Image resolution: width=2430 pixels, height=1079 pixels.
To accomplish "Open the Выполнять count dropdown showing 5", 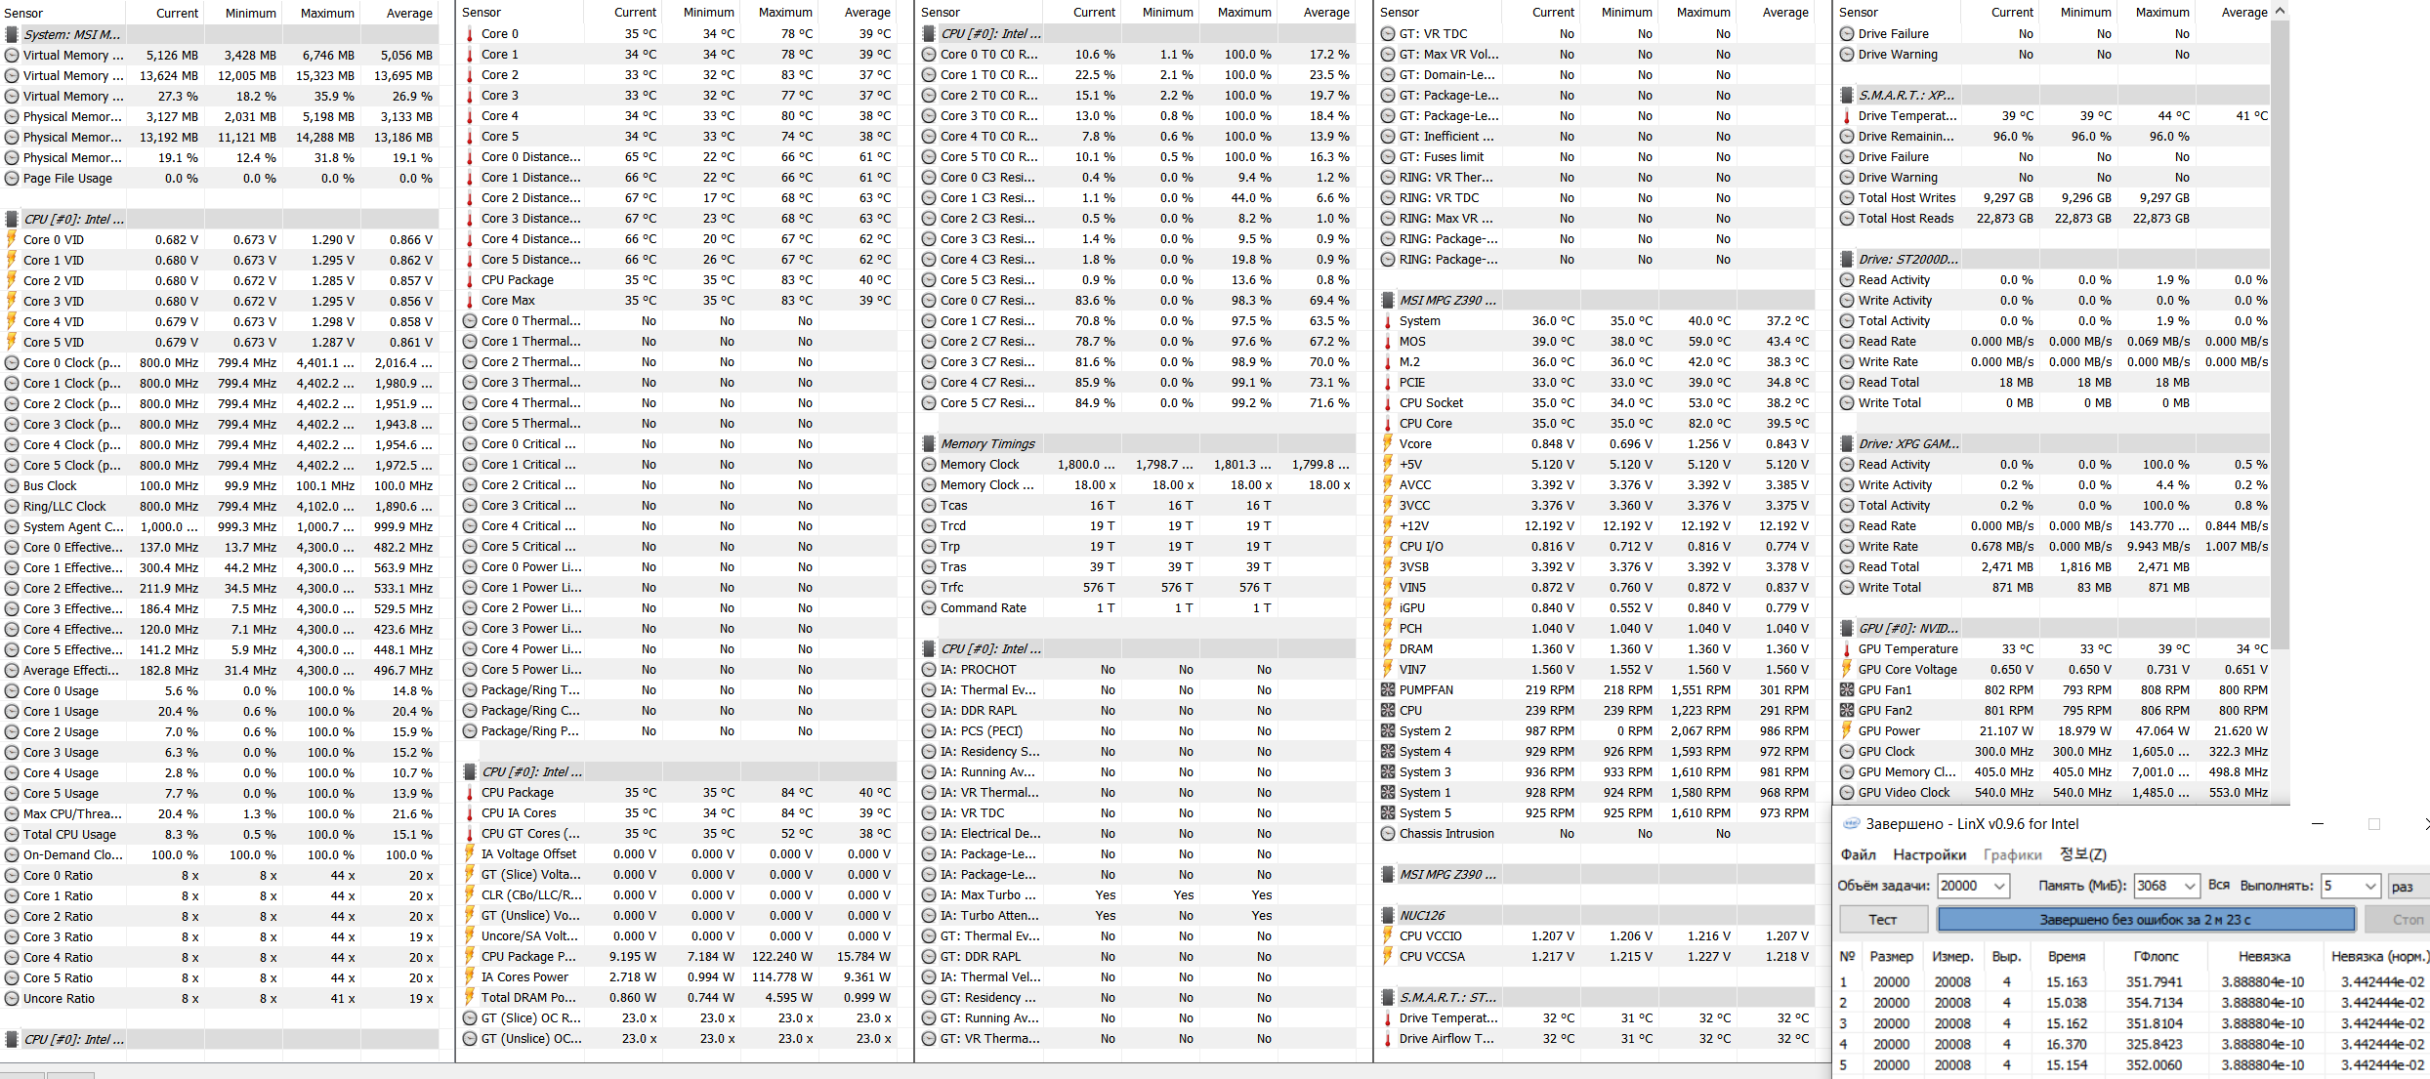I will (2369, 886).
